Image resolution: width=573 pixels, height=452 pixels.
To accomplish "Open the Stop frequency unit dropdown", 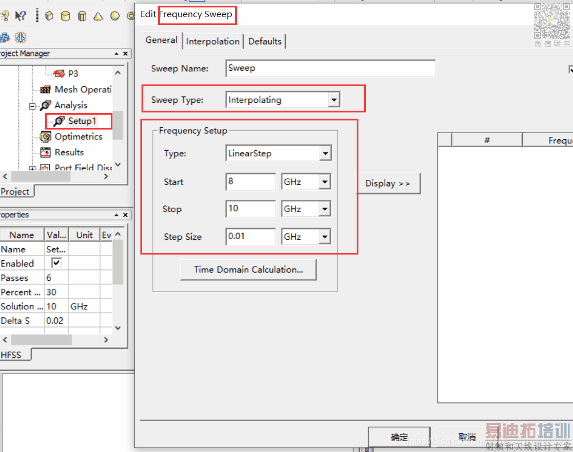I will pyautogui.click(x=325, y=209).
